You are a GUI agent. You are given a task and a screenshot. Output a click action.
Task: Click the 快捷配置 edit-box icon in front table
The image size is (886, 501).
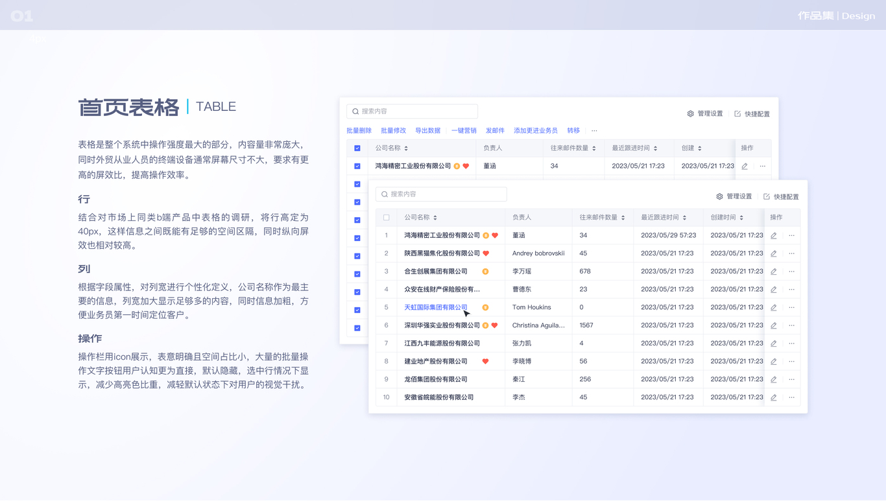coord(767,196)
